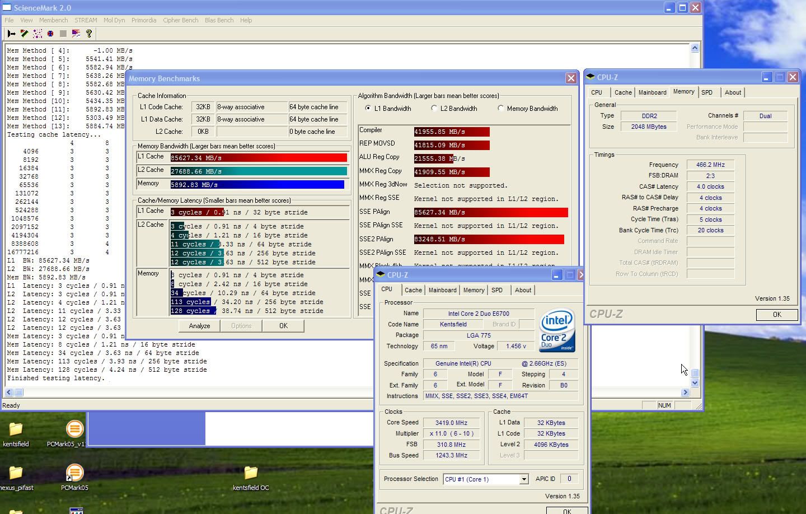Click the Core Speed 3419.0 MHz field
Image resolution: width=806 pixels, height=514 pixels.
451,423
